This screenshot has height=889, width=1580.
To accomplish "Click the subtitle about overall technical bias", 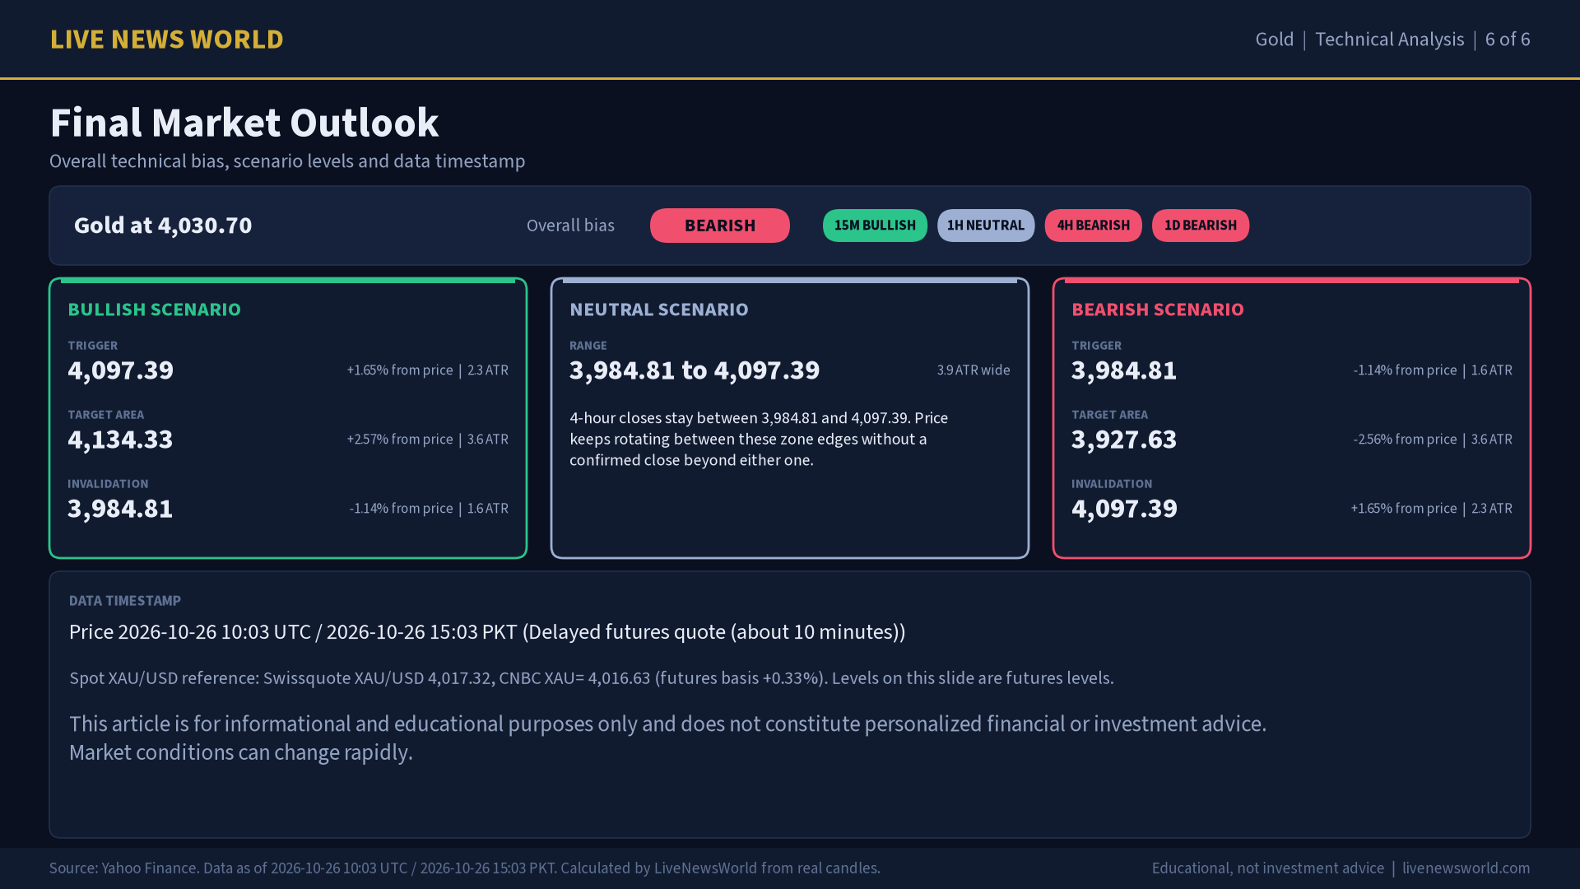I will pos(287,161).
